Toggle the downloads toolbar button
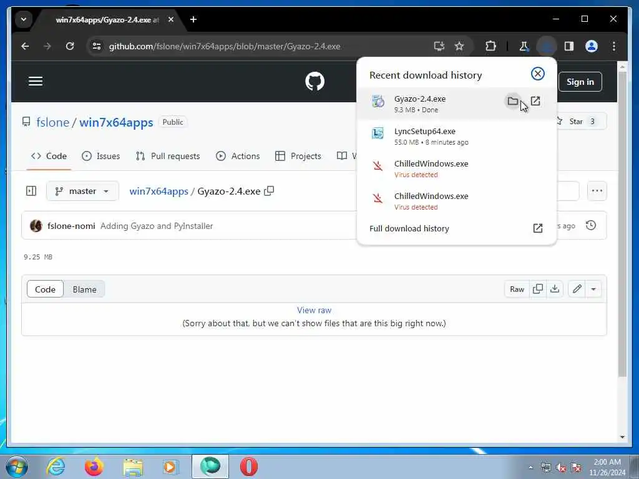This screenshot has width=639, height=479. 547,46
